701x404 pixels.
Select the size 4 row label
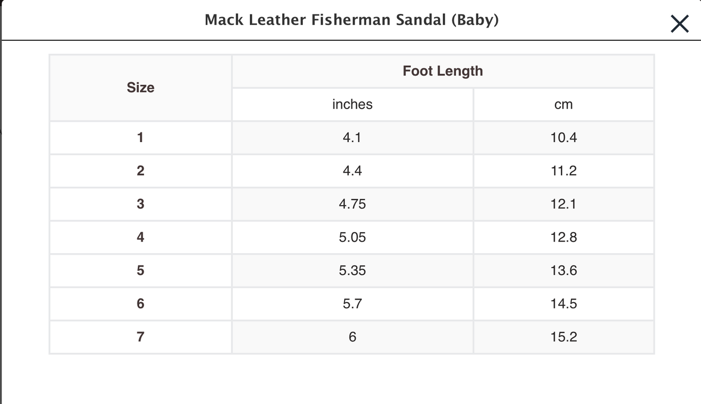click(x=141, y=237)
